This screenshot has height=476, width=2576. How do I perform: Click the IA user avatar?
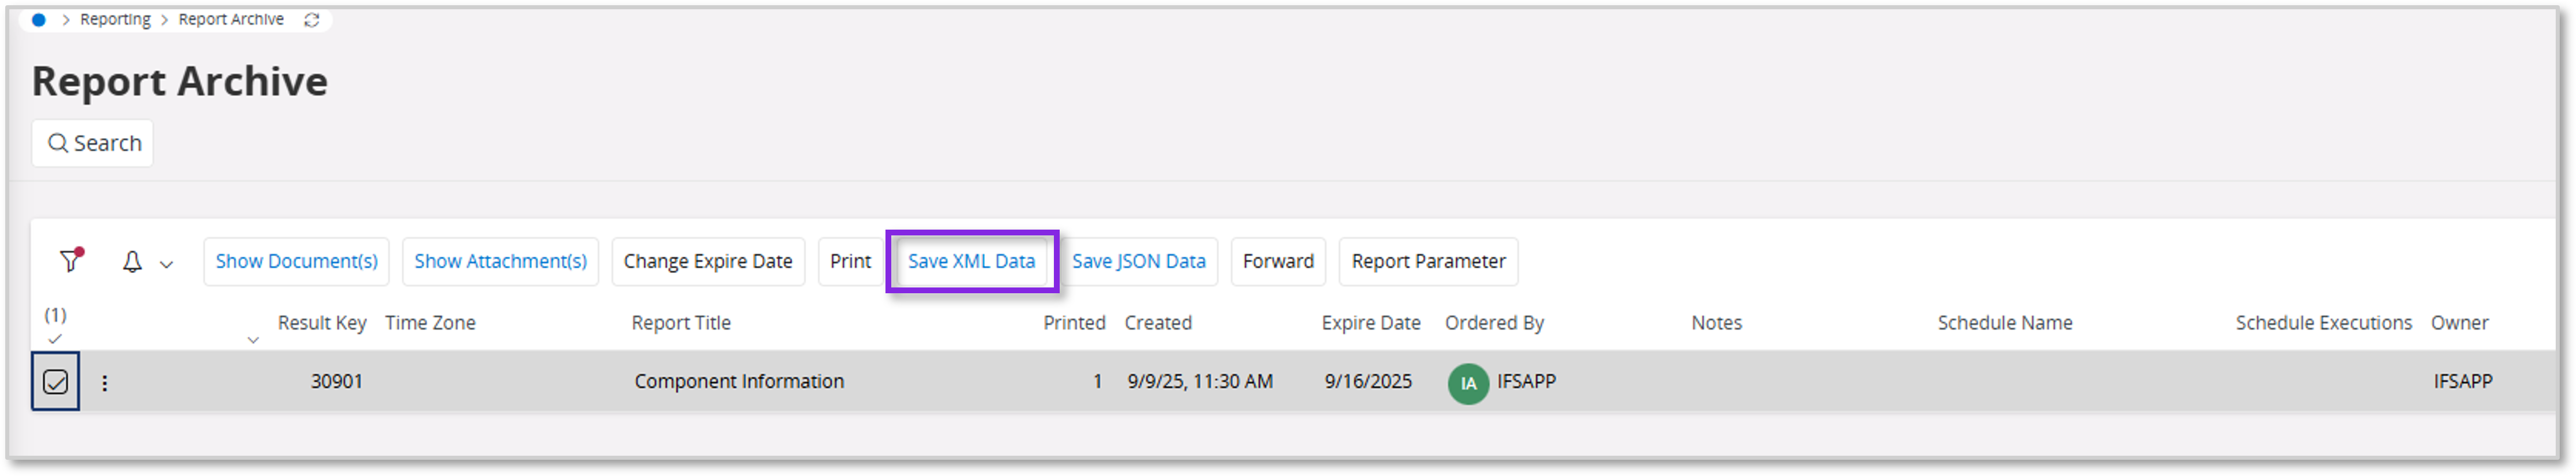click(1468, 383)
